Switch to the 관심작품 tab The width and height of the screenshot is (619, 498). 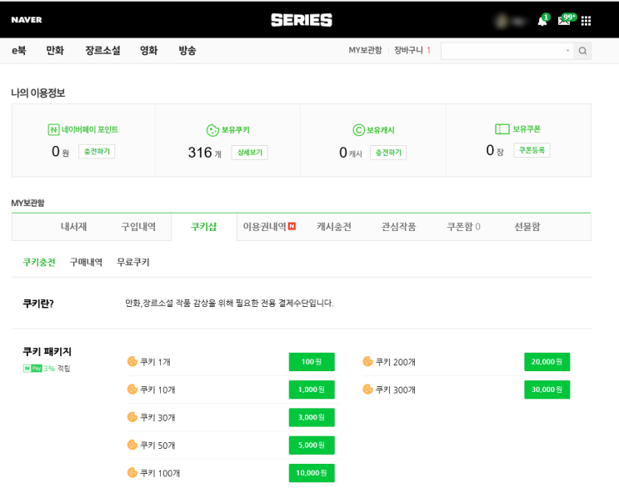click(x=399, y=226)
